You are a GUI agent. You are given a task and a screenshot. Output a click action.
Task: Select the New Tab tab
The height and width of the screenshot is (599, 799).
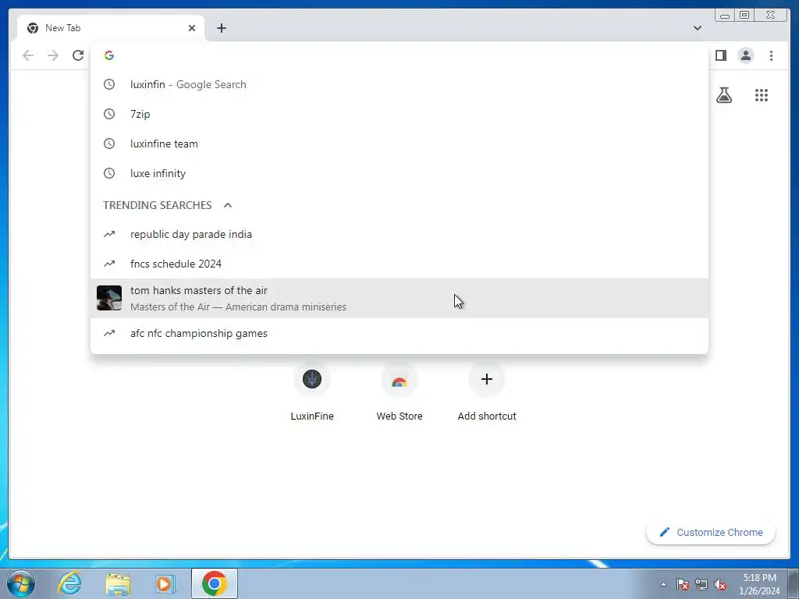coord(111,28)
